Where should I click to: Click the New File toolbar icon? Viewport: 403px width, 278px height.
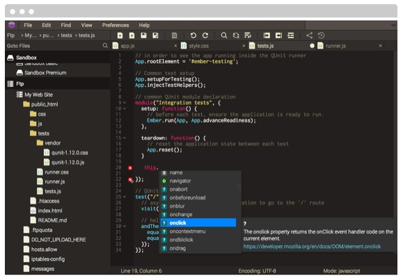pos(120,35)
